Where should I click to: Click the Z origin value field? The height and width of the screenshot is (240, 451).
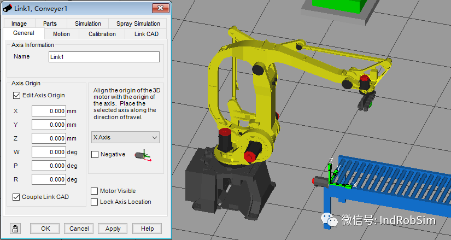[49, 138]
